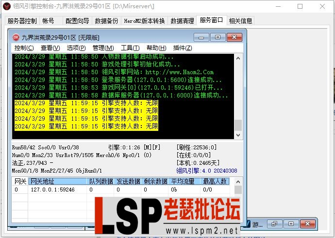Screen dimensions: 335x238
Task: Open the 控制(C) menu
Action: [x=24, y=48]
